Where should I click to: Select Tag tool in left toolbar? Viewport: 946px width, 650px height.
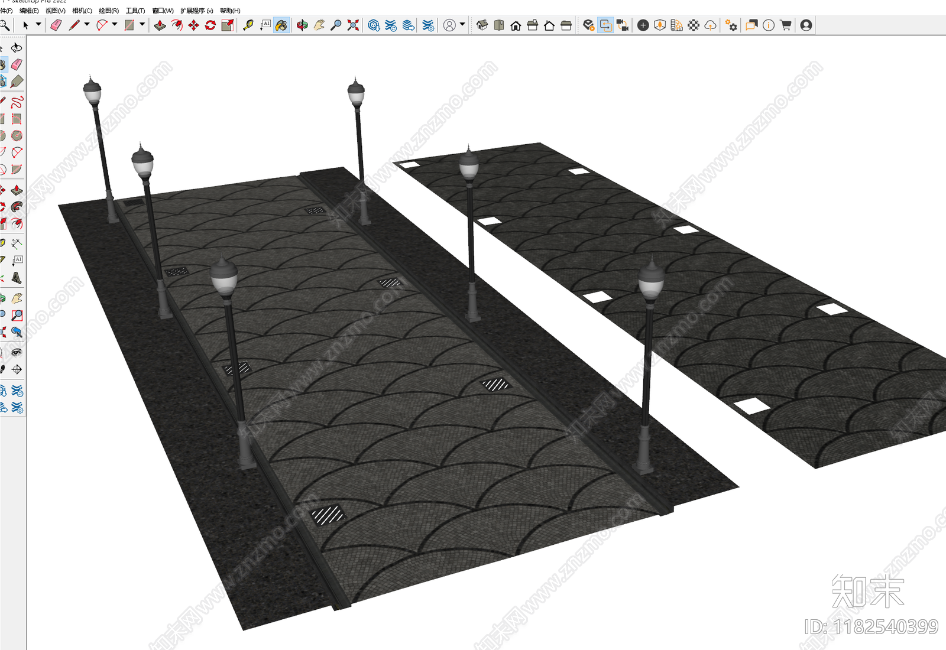pyautogui.click(x=17, y=81)
